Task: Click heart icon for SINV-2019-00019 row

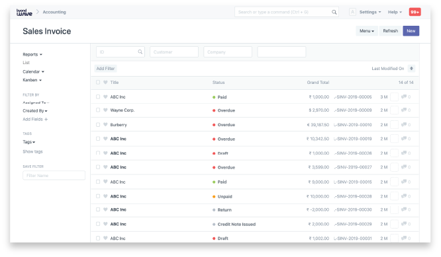Action: tap(105, 139)
